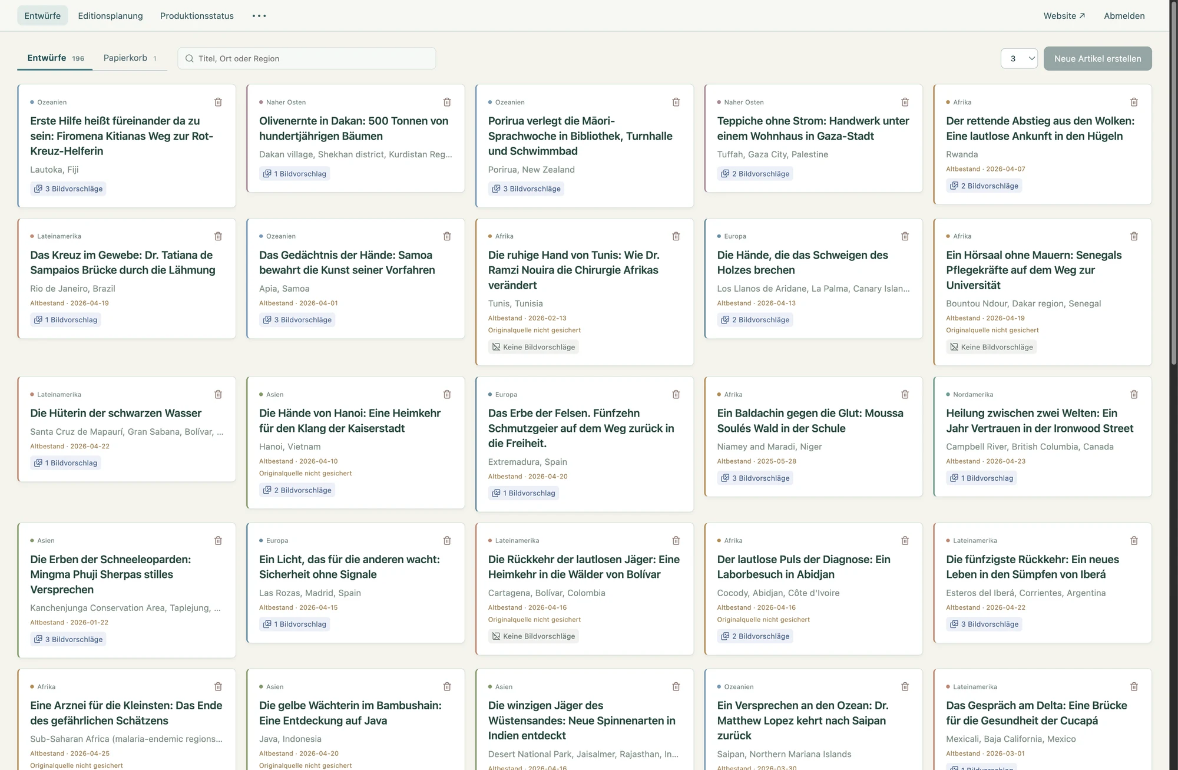Trash the Esteros del Iberá draft
Viewport: 1178px width, 770px height.
coord(1134,540)
